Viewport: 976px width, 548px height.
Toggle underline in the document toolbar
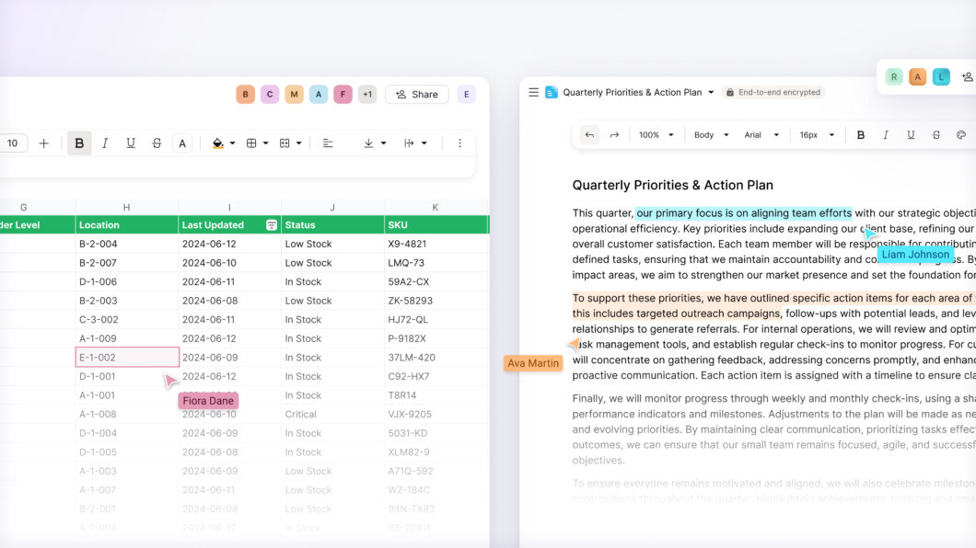point(911,134)
